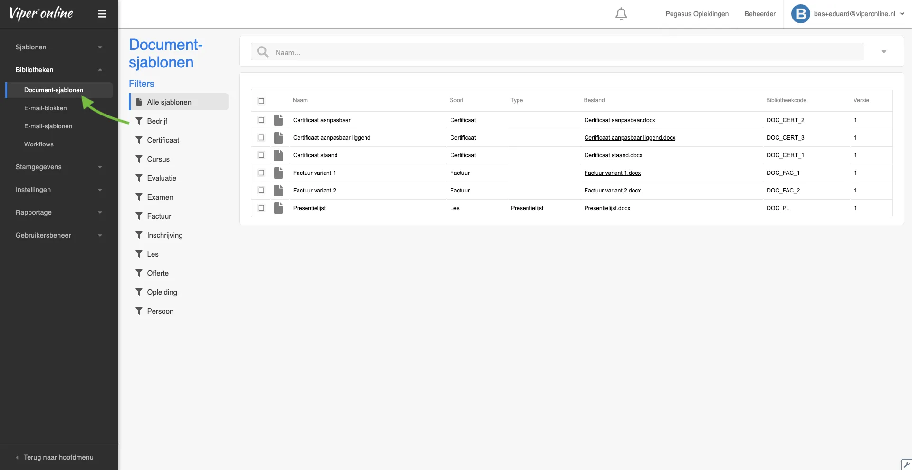Go to Workflows menu item
Viewport: 912px width, 470px height.
point(39,144)
